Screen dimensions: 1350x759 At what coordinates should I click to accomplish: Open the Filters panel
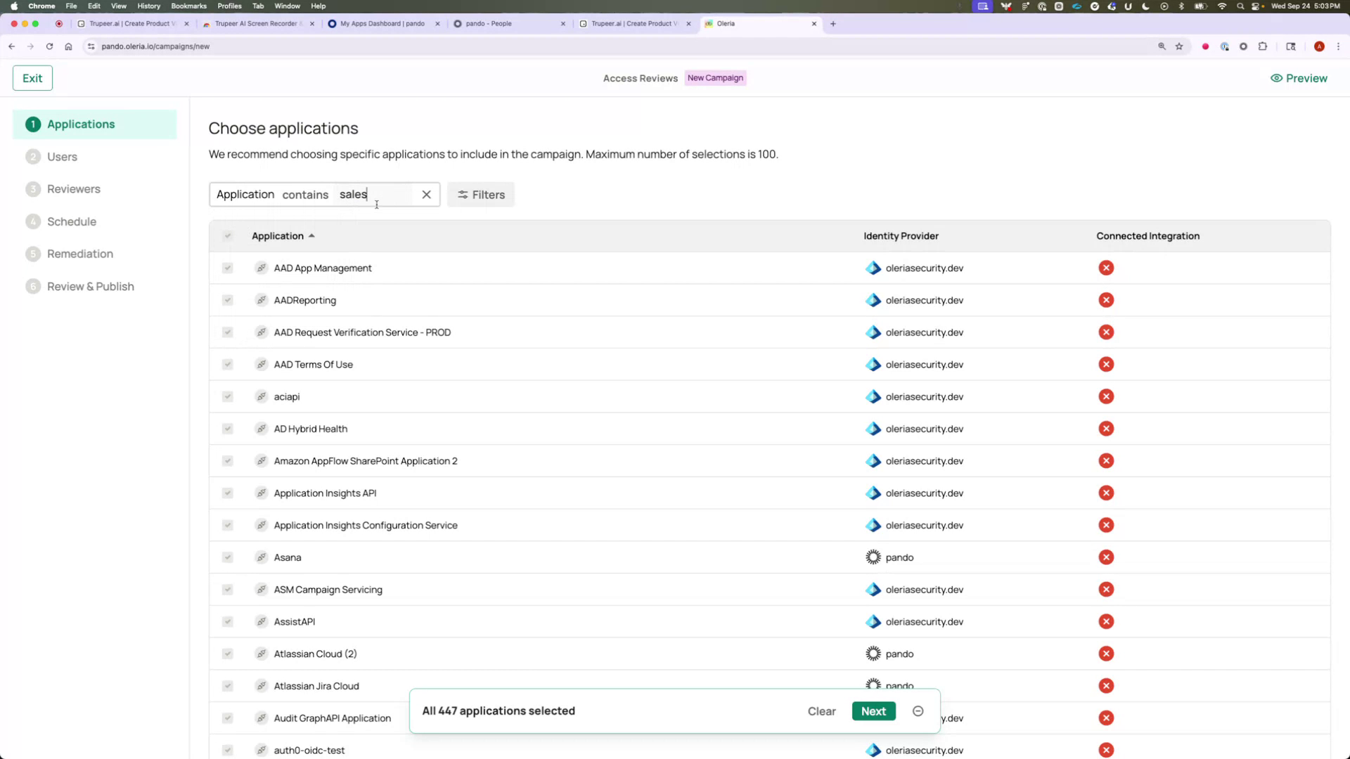click(480, 195)
